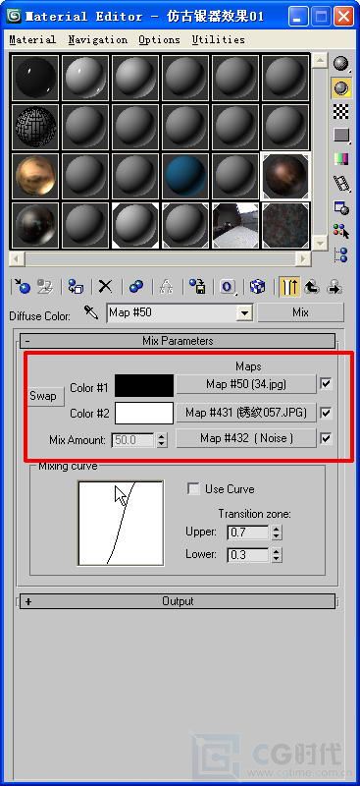This screenshot has height=786, width=360.
Task: Toggle Show Map in Viewport cube icon
Action: coord(257,287)
